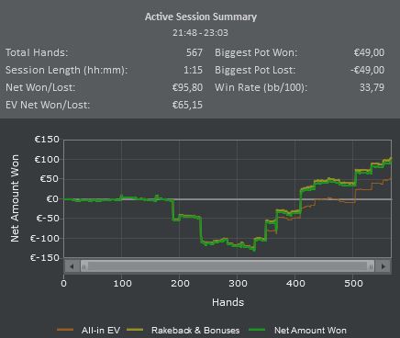Grab the left grip handle of scrollbar
Image resolution: width=400 pixels, height=338 pixels.
point(84,266)
